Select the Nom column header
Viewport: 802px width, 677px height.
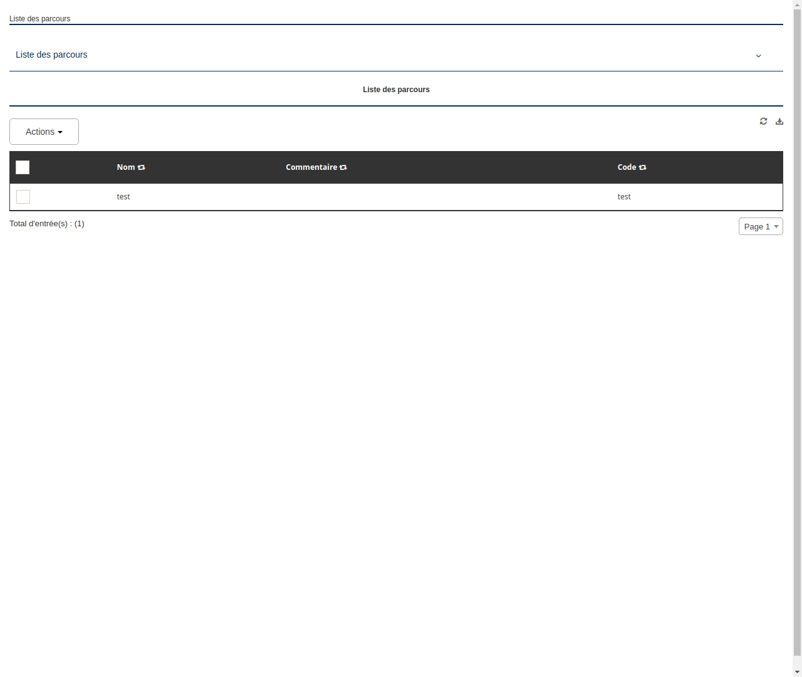(126, 167)
